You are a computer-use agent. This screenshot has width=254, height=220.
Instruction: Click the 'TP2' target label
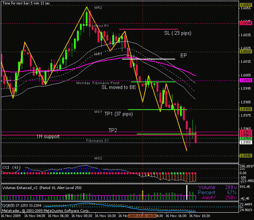[x=113, y=130]
